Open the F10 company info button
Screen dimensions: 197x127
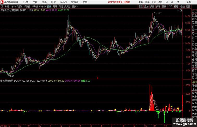pyautogui.click(x=170, y=7)
